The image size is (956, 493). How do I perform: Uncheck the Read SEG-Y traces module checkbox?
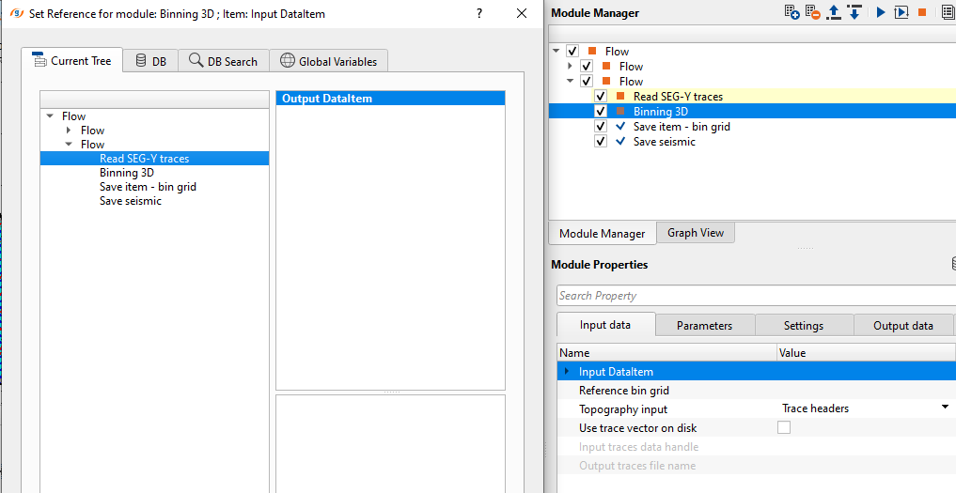(601, 97)
